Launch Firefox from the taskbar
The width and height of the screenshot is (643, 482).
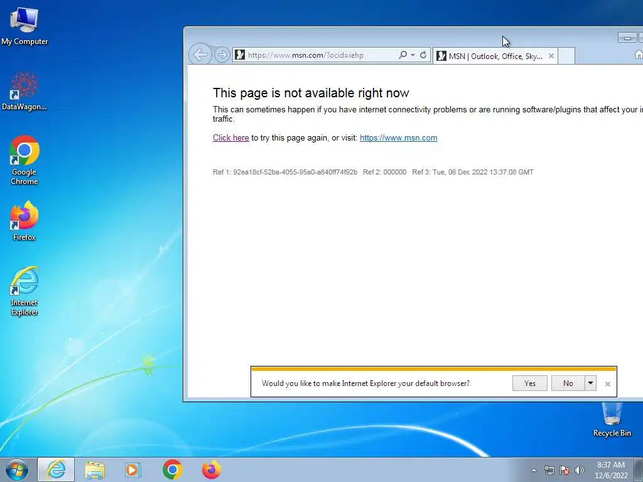(x=211, y=469)
